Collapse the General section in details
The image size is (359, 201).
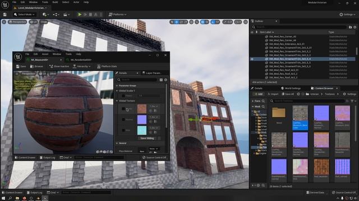117,143
